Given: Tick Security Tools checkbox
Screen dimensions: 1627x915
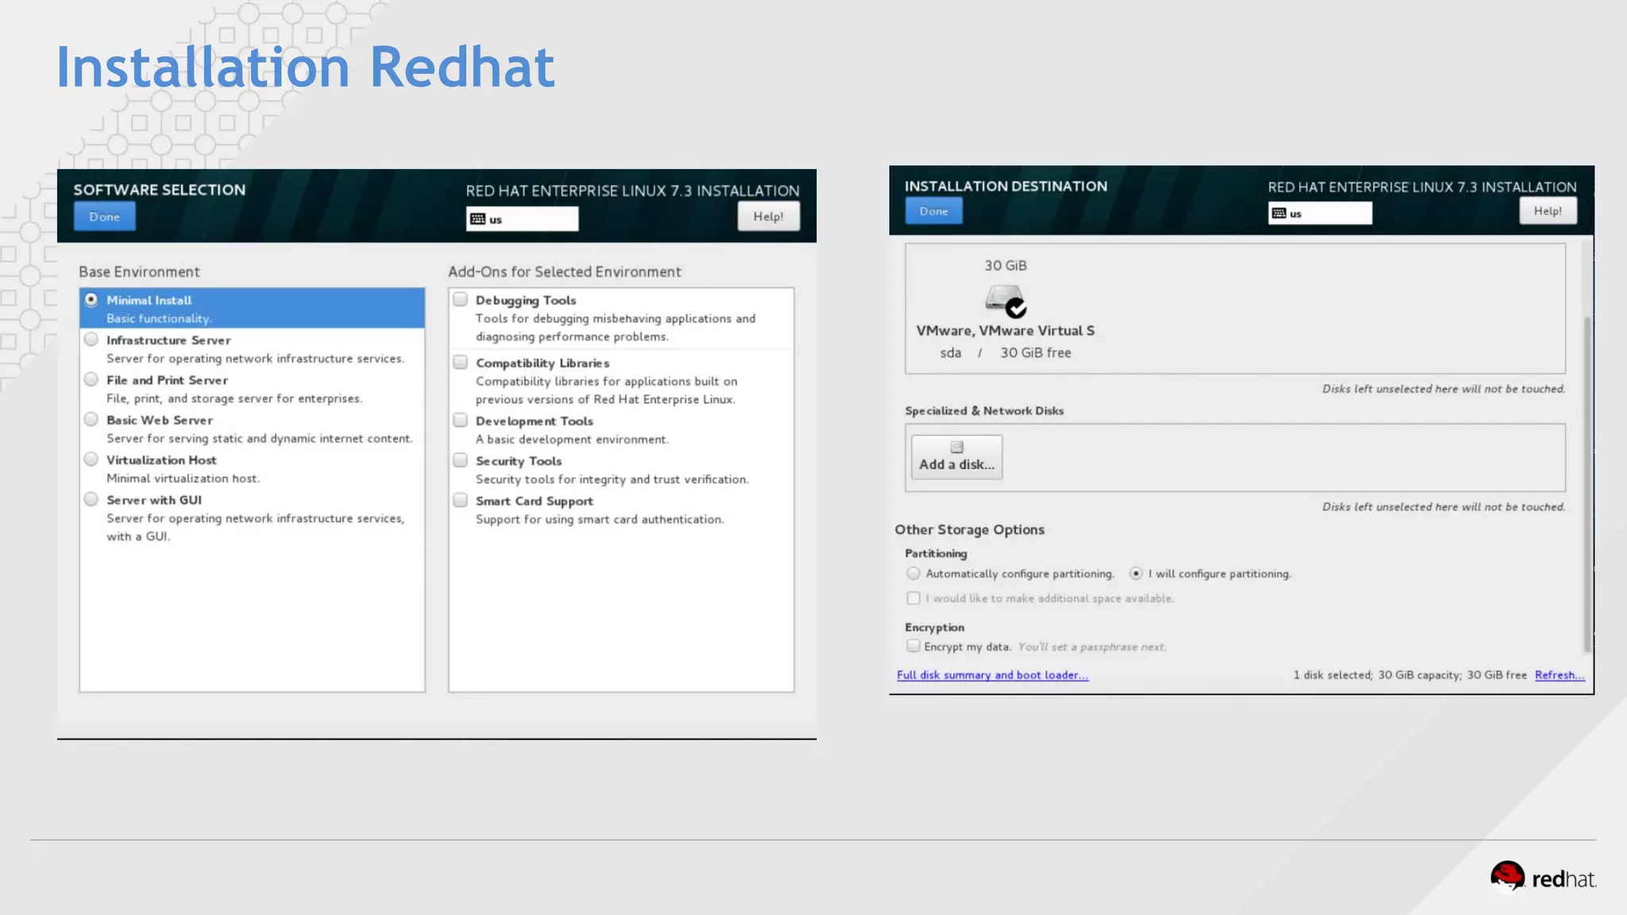Looking at the screenshot, I should pyautogui.click(x=460, y=460).
